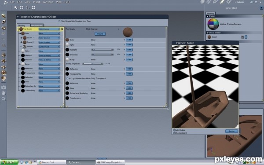Viewport: 264px width, 165px height.
Task: Click the hand room icon in top right
Action: [202, 2]
